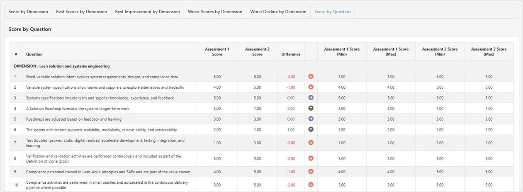Open Worst Decline by Dimension tab
523x192 pixels.
click(x=278, y=12)
